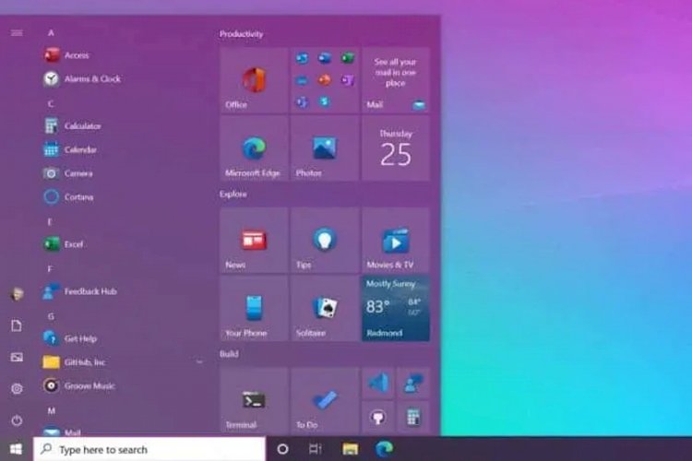This screenshot has height=461, width=692.
Task: Open the Visual Studio Code small tile
Action: (378, 383)
